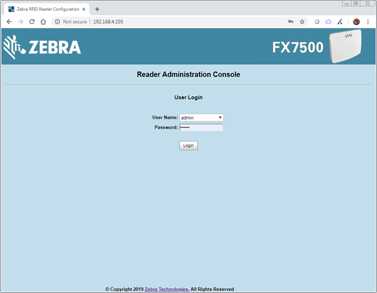Click the gray circle extension icon
Screen dimensions: 377x293
click(317, 22)
